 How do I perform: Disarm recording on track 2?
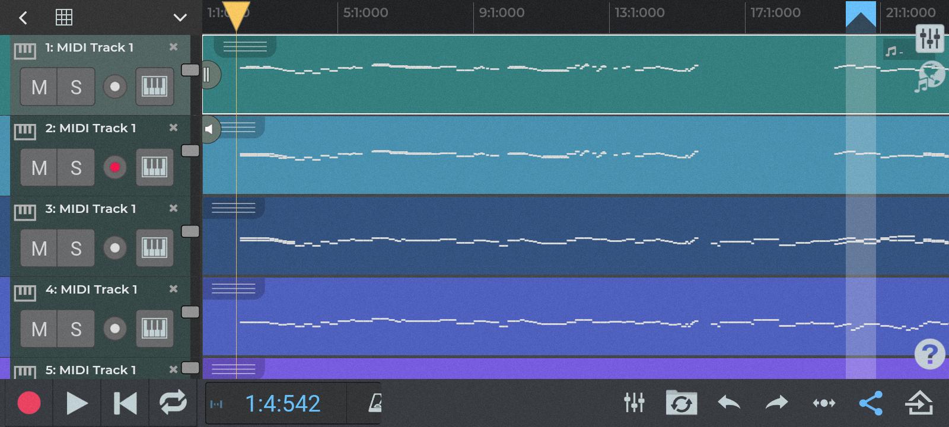115,167
